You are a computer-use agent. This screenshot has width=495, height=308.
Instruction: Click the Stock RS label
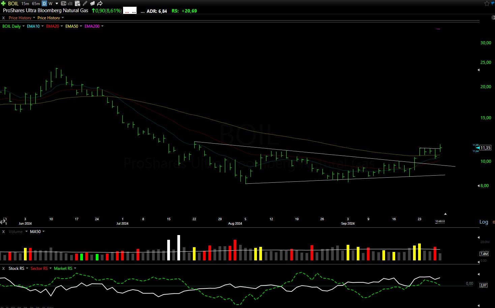tap(17, 268)
